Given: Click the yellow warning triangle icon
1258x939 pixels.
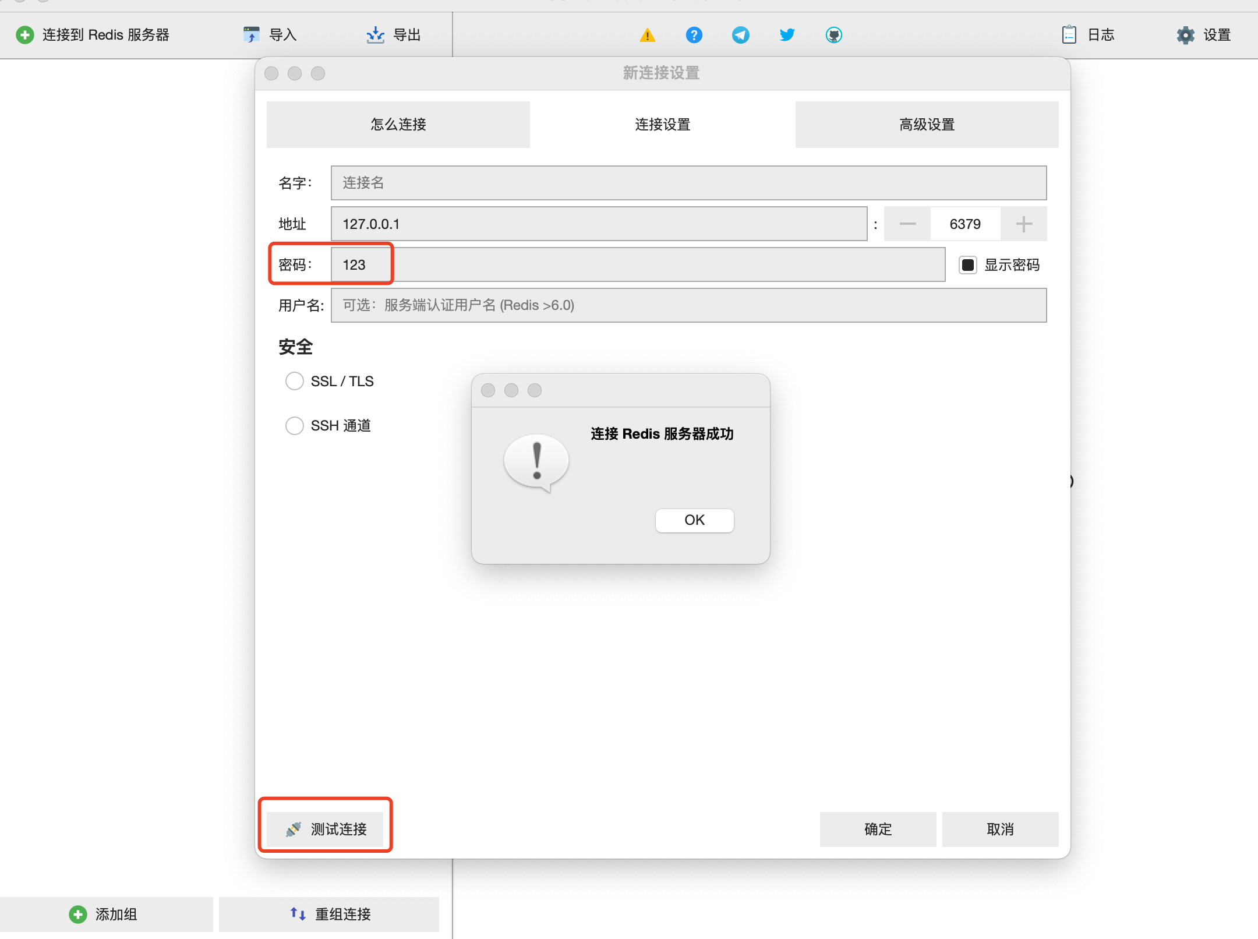Looking at the screenshot, I should click(647, 36).
